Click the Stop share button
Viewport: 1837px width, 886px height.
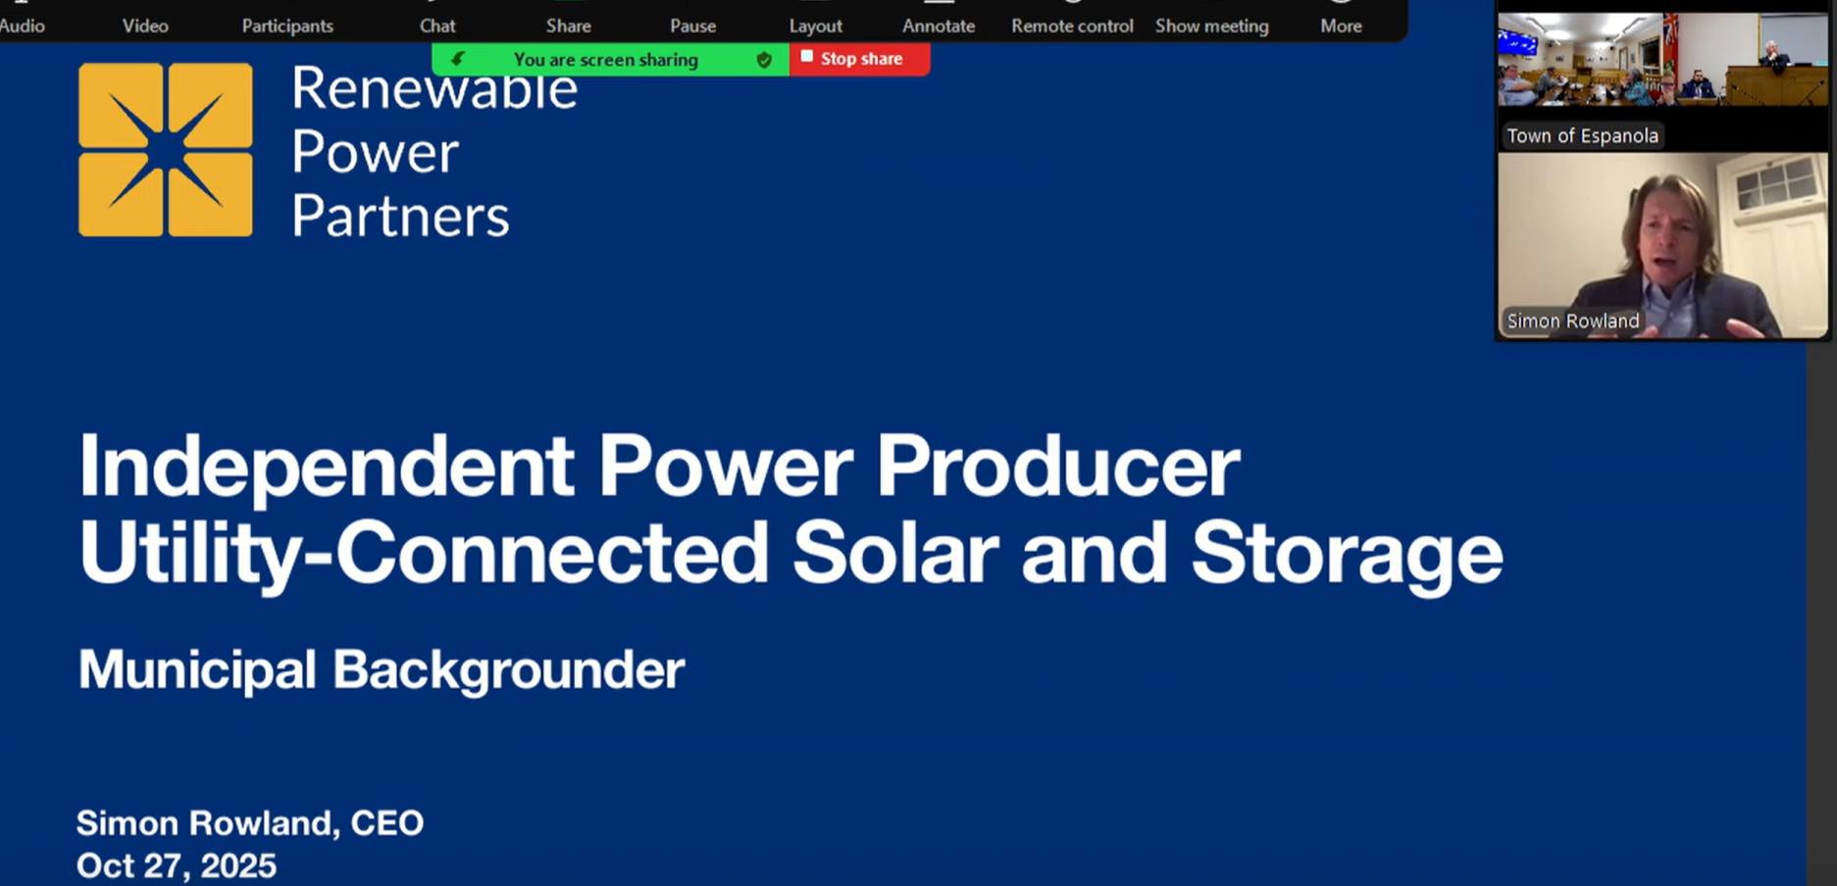click(860, 59)
